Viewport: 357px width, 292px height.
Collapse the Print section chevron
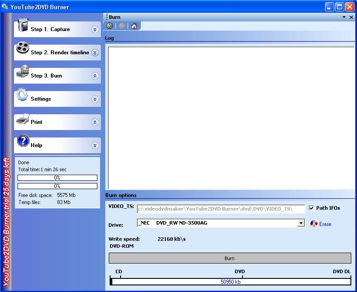(x=95, y=122)
